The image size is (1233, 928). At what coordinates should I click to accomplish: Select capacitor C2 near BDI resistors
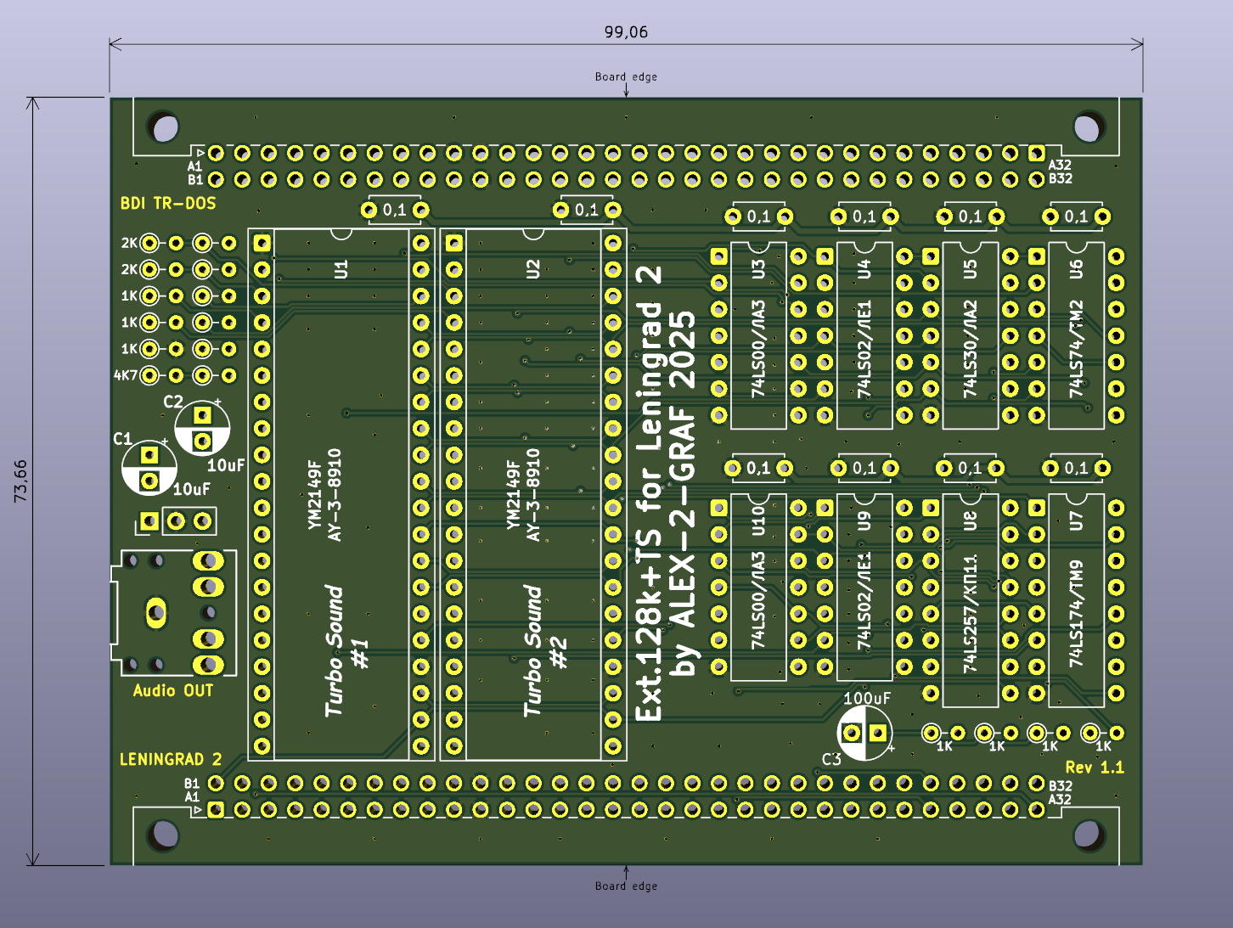pyautogui.click(x=202, y=428)
